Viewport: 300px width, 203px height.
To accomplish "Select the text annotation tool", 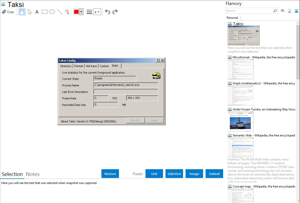I will click(37, 12).
